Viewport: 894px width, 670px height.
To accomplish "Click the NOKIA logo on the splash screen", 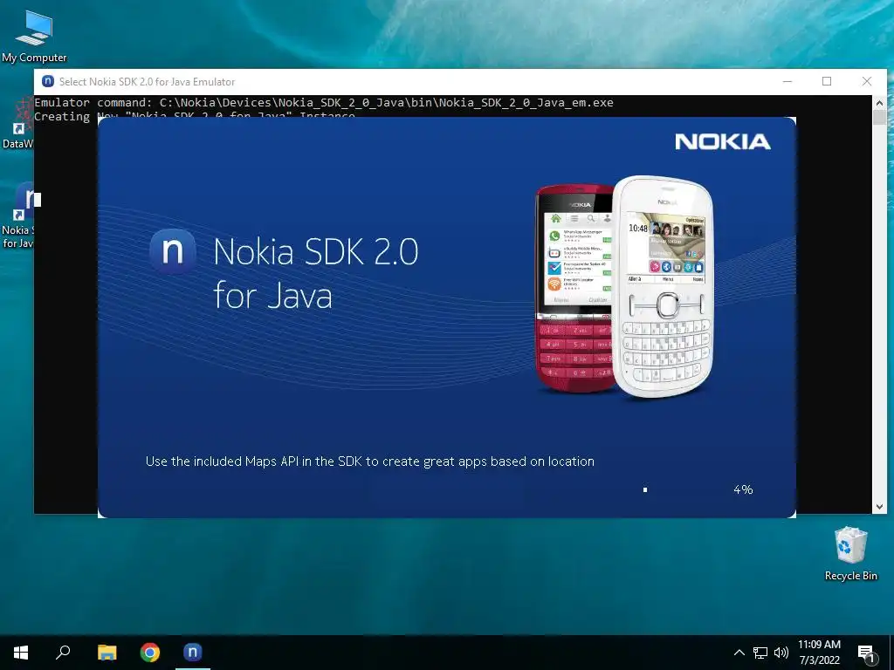I will pos(722,142).
